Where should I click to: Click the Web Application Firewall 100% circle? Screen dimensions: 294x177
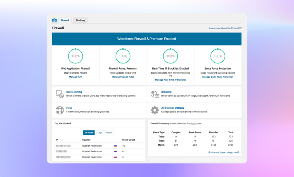76,56
